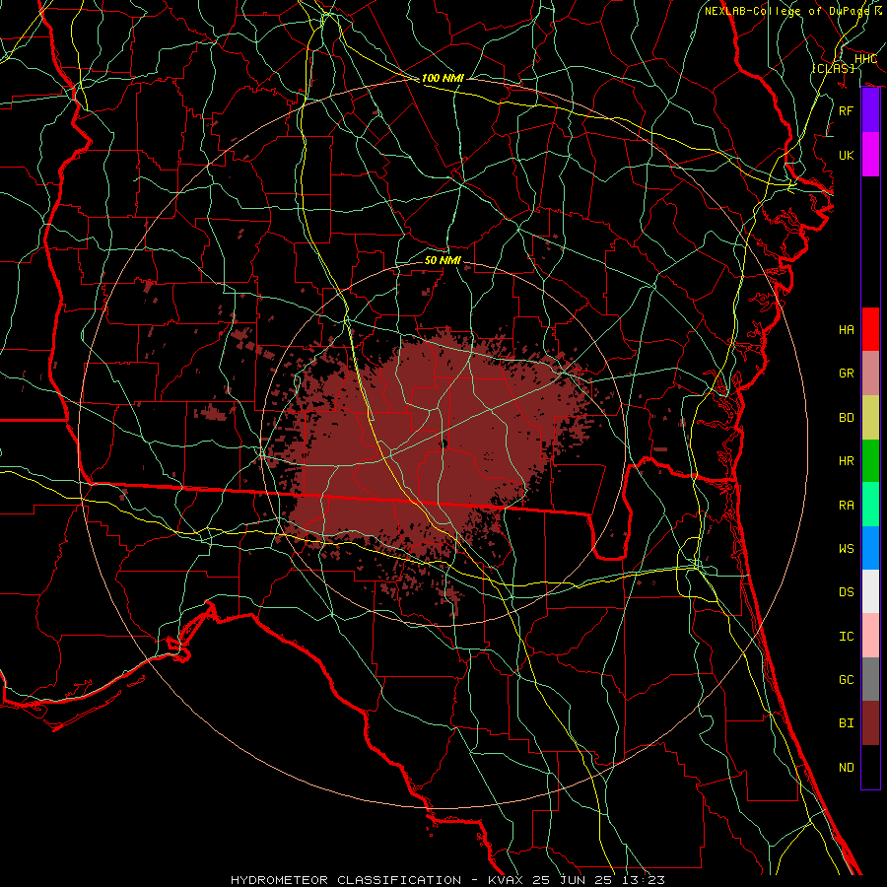887x887 pixels.
Task: Select the GC gray legend swatch
Action: (870, 679)
